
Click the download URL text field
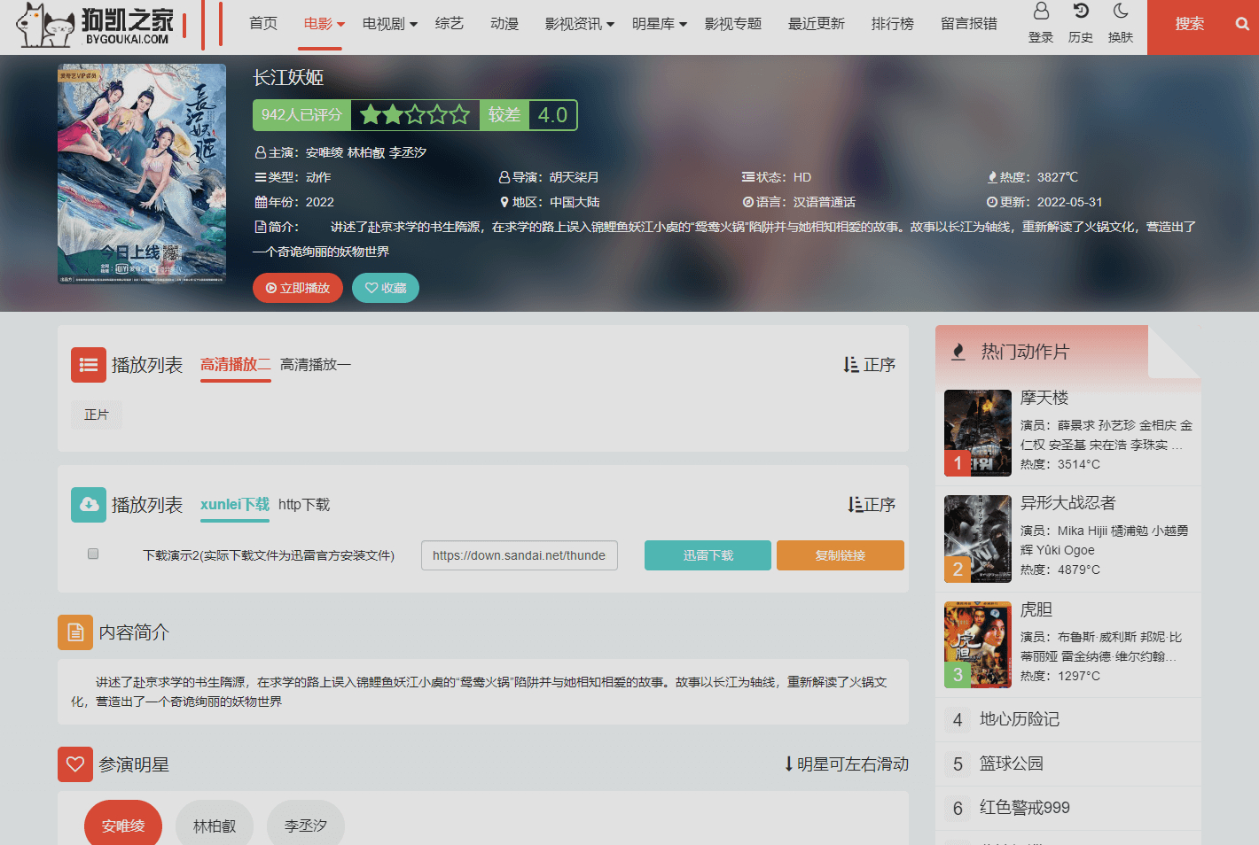520,555
